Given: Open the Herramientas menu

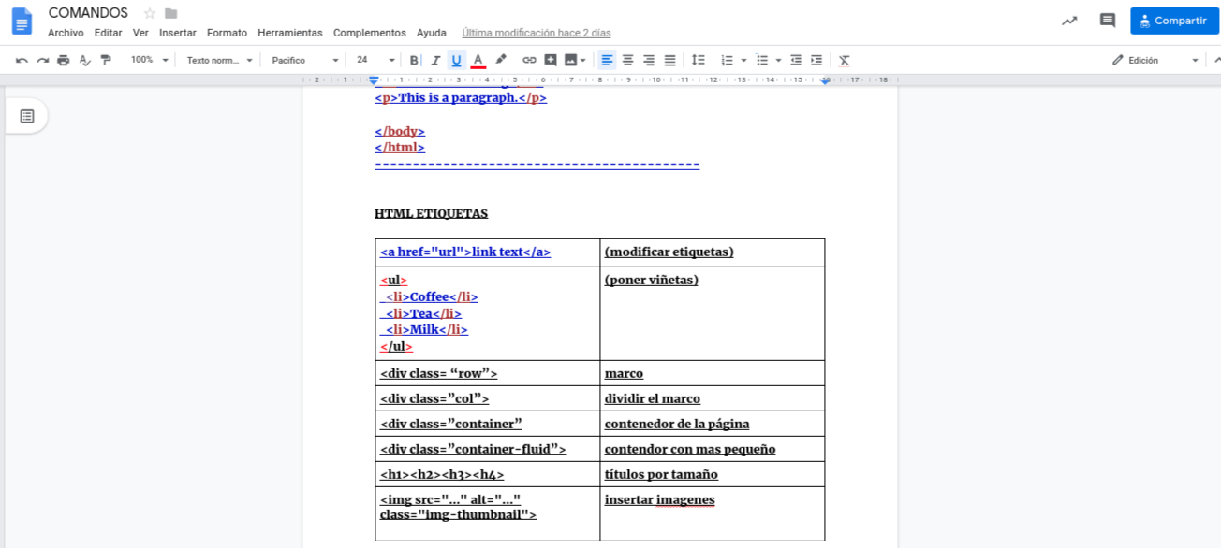Looking at the screenshot, I should click(289, 33).
